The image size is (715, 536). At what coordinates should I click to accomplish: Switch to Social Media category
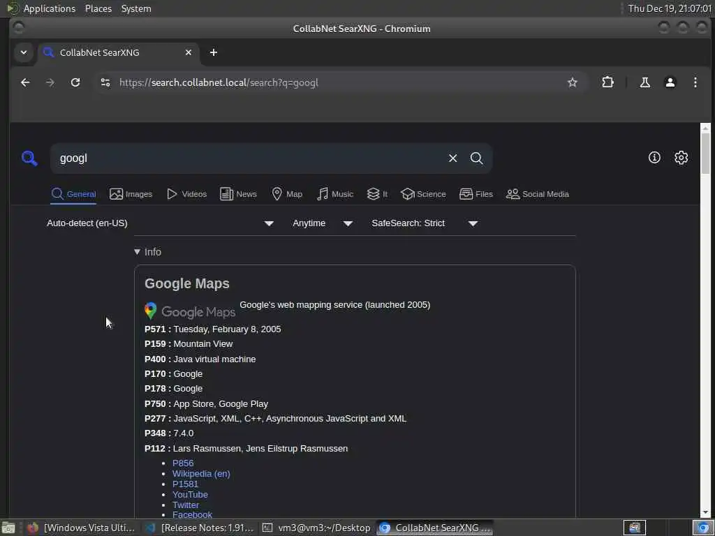click(538, 194)
